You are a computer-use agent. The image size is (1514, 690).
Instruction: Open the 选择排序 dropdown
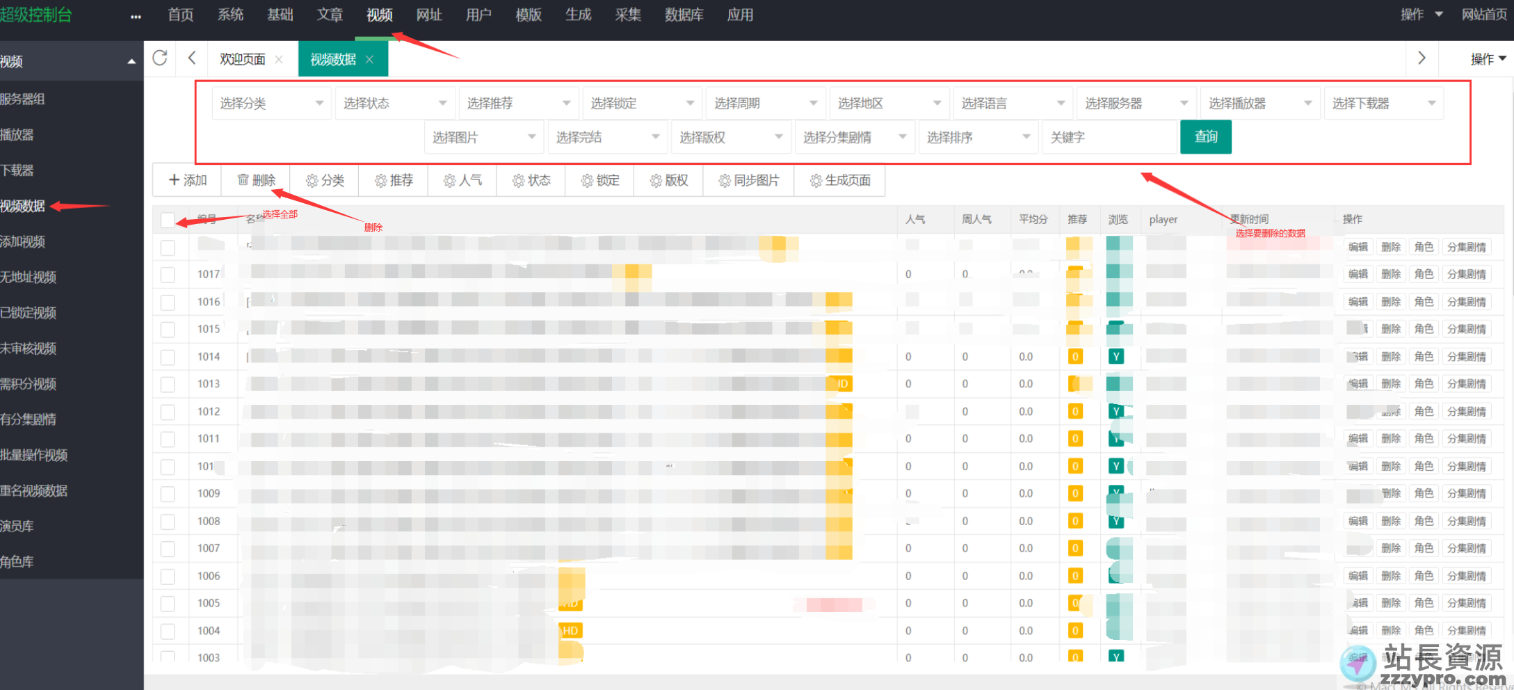[x=977, y=138]
